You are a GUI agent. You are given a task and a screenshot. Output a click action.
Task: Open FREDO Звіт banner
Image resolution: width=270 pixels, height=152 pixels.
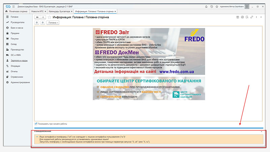pos(149,51)
